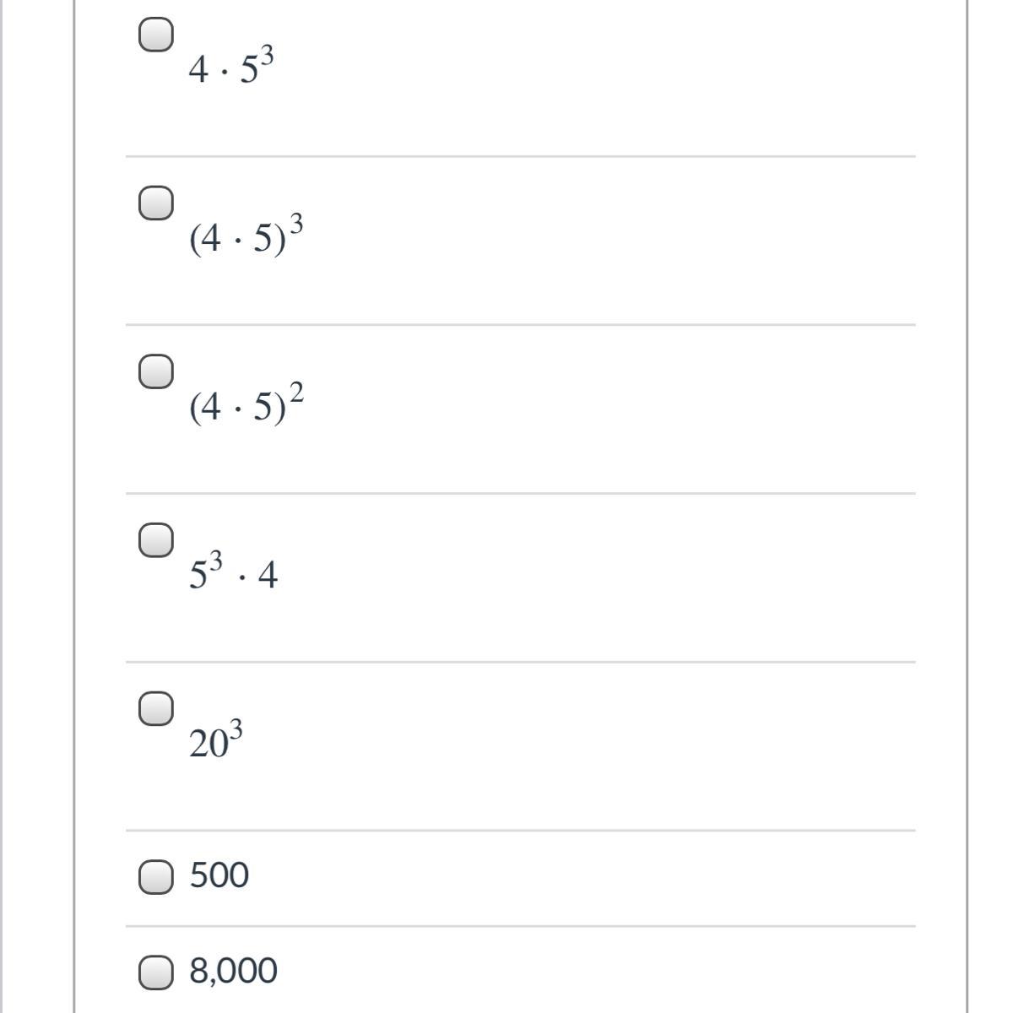Select the 8,000 checkbox
This screenshot has height=1013, width=1013.
[x=156, y=972]
